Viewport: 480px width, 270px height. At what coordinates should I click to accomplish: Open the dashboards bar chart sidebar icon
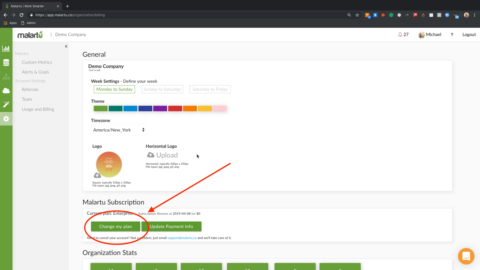(6, 48)
